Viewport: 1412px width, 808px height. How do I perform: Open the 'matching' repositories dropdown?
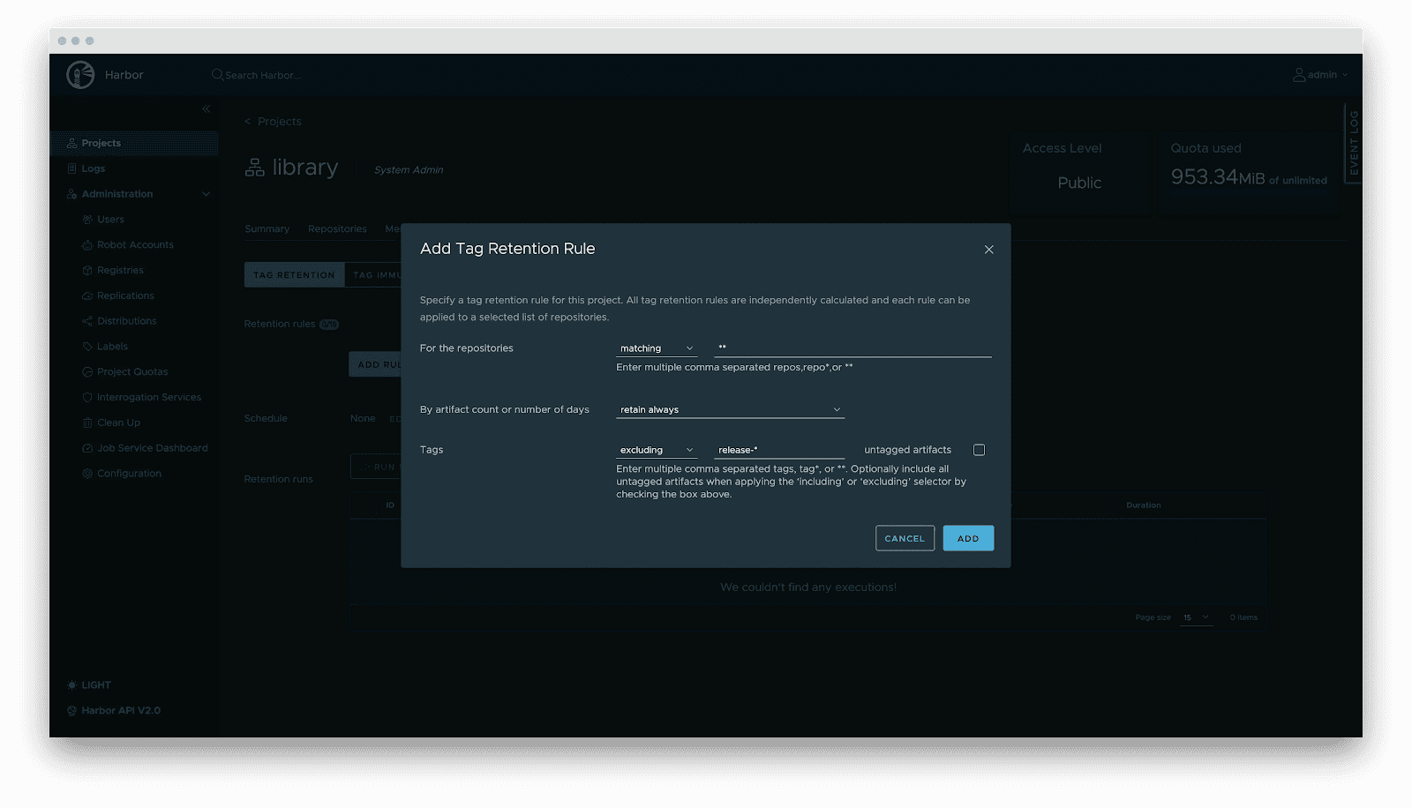coord(656,348)
